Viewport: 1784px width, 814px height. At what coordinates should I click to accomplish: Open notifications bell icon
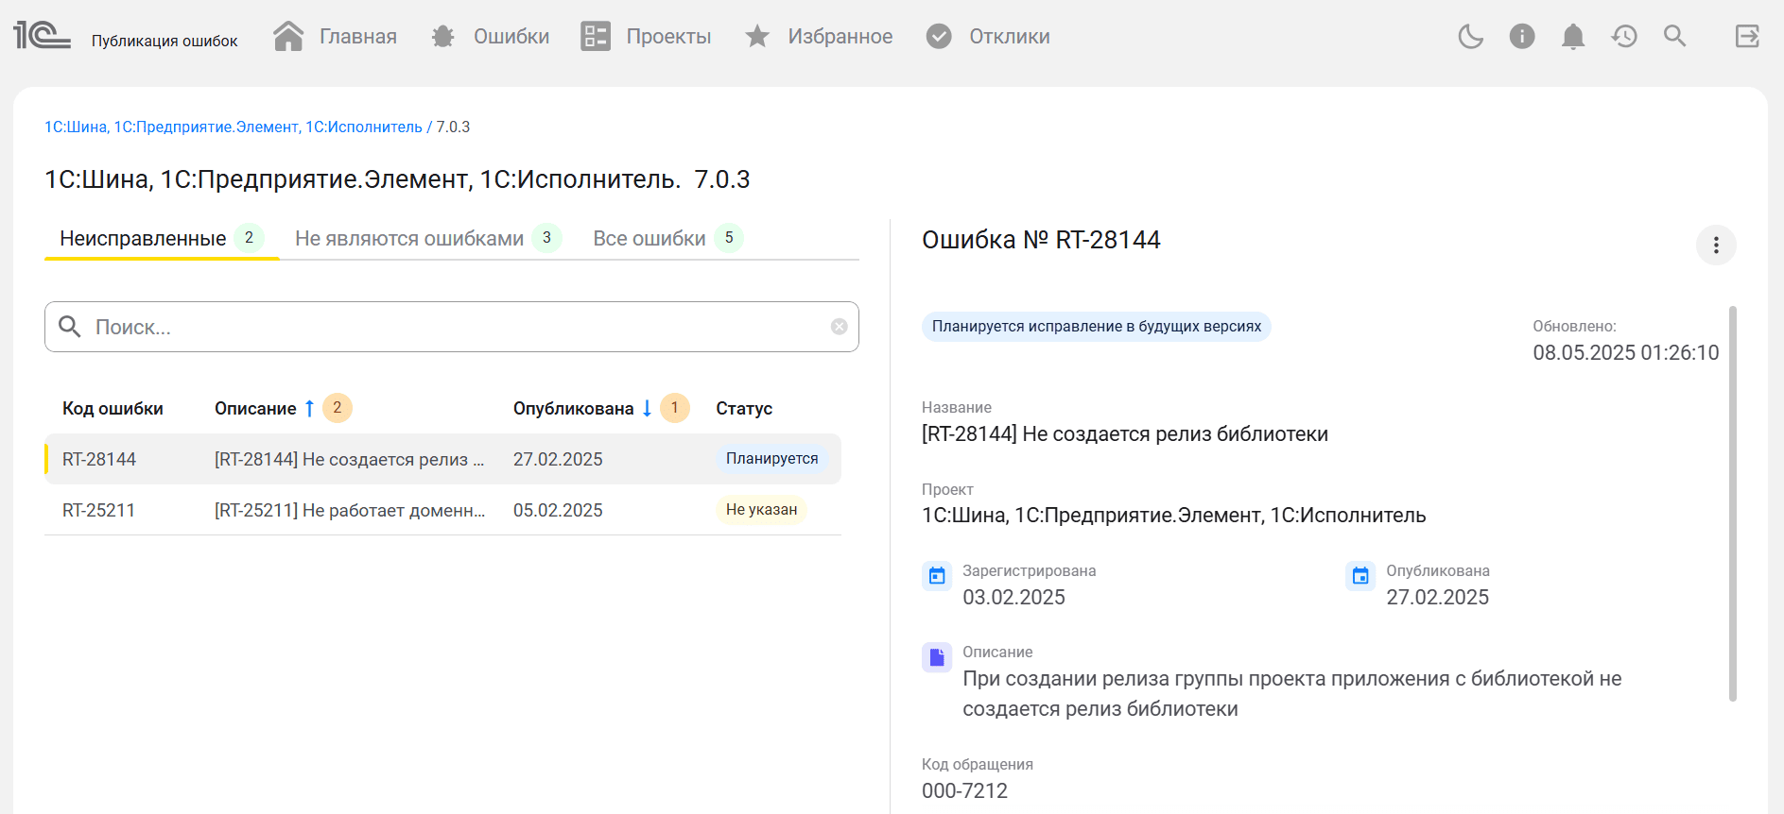[x=1573, y=37]
